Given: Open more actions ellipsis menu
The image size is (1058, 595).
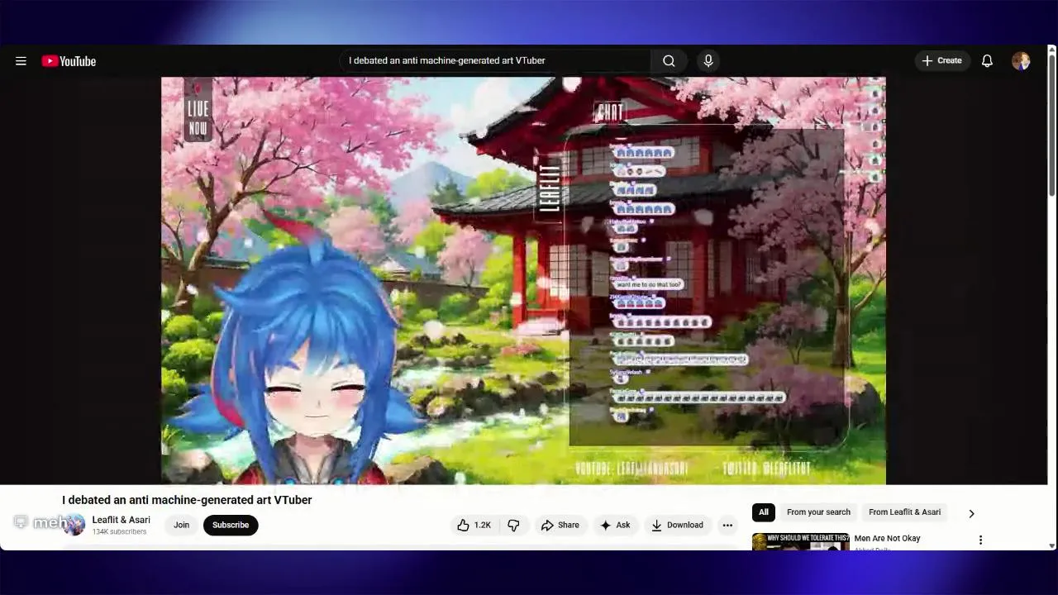Looking at the screenshot, I should tap(727, 525).
